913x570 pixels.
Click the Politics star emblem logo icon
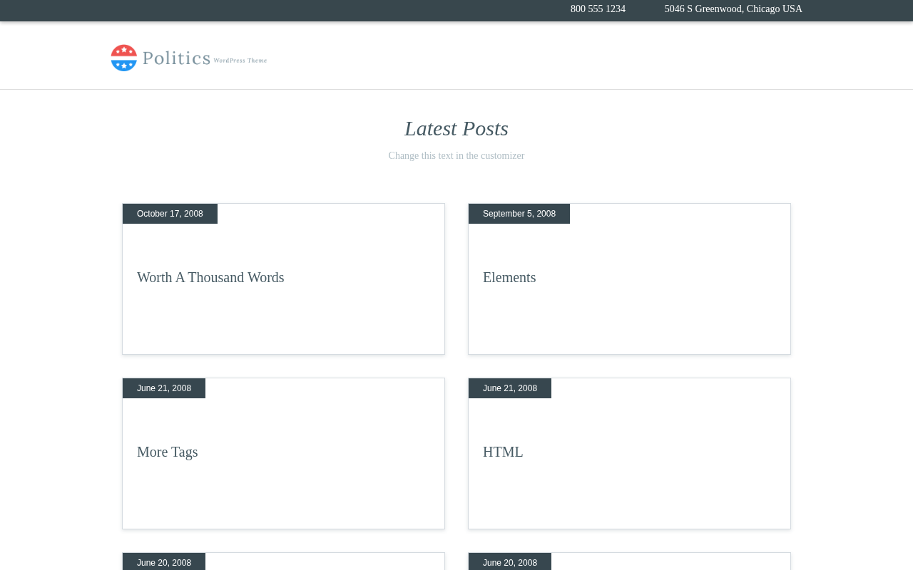click(x=123, y=58)
